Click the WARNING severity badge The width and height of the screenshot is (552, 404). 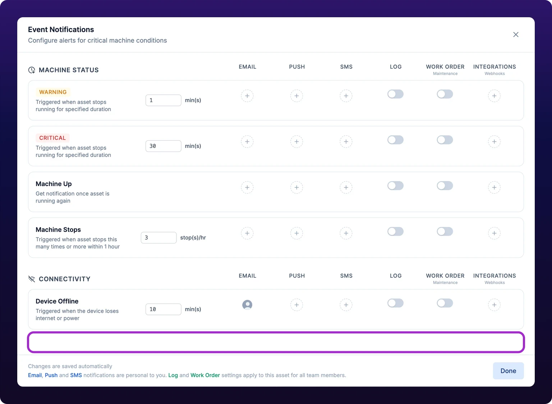(x=53, y=92)
